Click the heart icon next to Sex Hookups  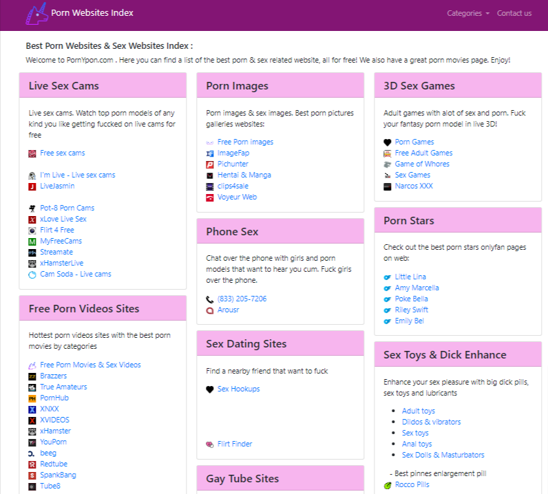coord(210,389)
